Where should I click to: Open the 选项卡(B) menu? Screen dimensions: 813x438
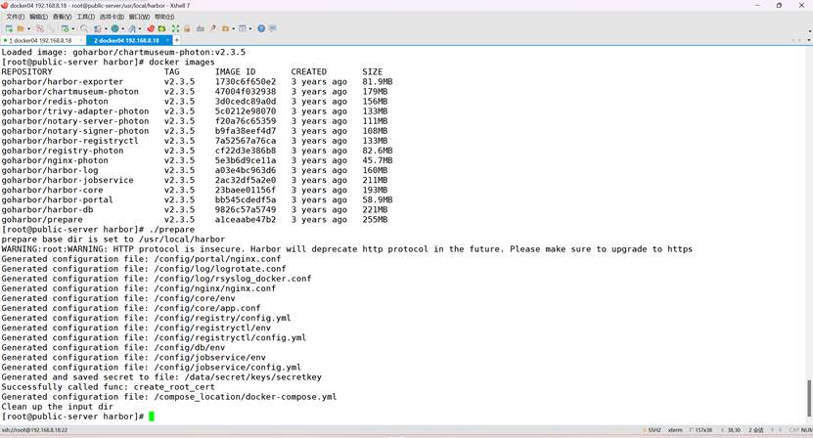(x=112, y=17)
